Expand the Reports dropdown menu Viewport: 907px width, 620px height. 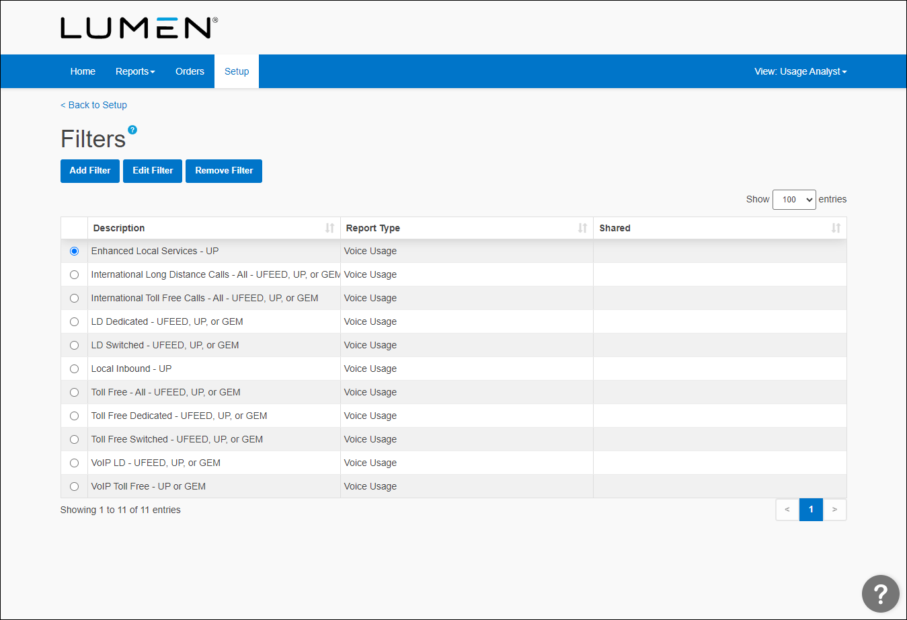click(135, 71)
